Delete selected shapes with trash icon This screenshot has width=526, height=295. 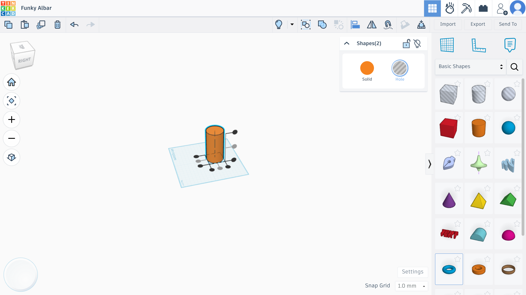(x=57, y=25)
